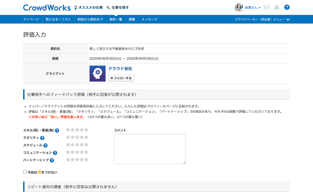Open the クラウド会社 client link
The width and height of the screenshot is (313, 192).
(x=120, y=69)
